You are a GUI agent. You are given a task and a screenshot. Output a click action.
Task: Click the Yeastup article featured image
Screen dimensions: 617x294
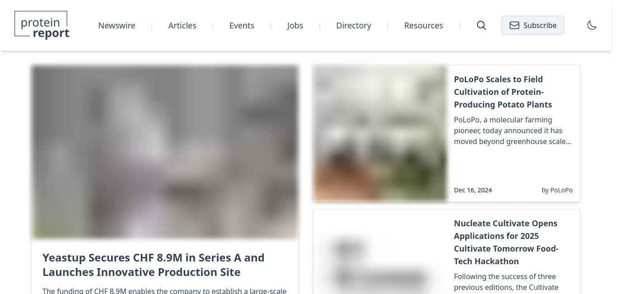[x=165, y=152]
